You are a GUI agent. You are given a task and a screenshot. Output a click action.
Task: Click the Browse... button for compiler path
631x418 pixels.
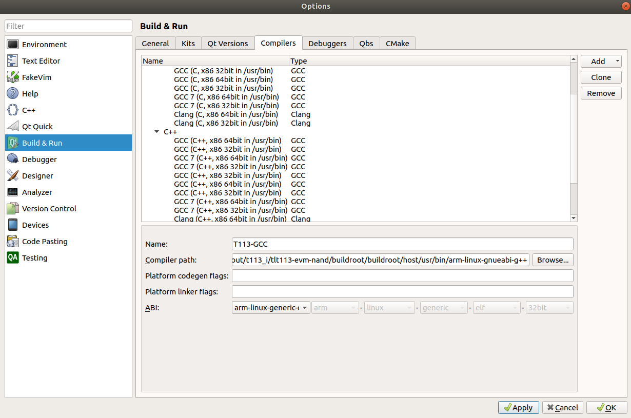[x=553, y=260]
